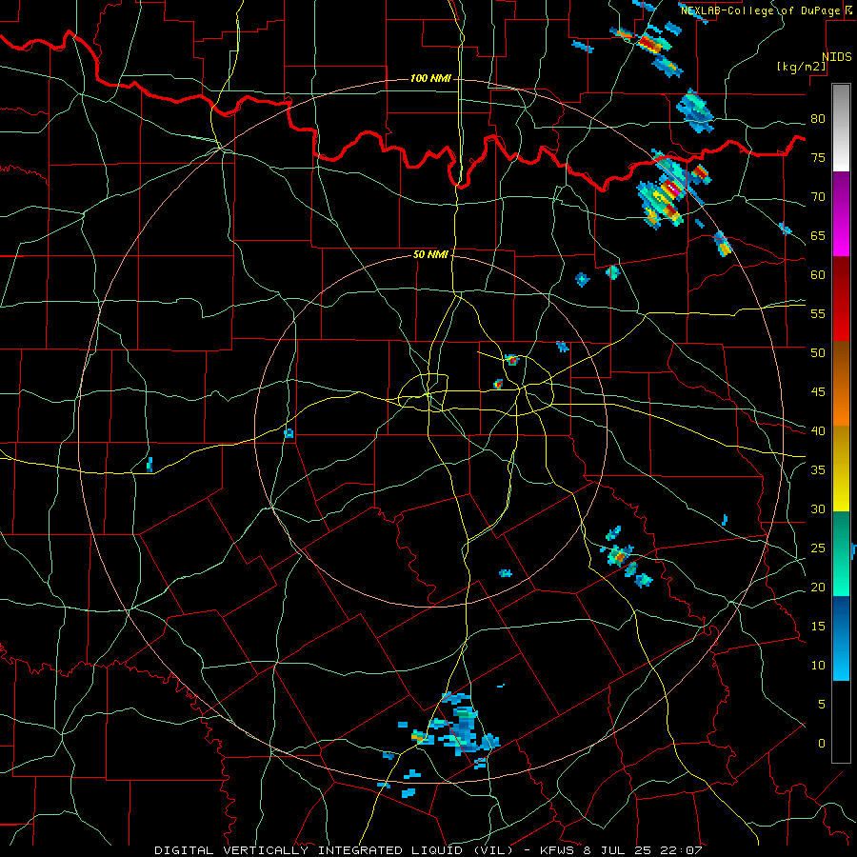The image size is (857, 857).
Task: Click the 20 value on the color scale
Action: click(x=818, y=587)
